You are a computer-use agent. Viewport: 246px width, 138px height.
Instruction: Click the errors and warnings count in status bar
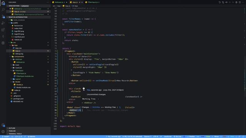click(19, 136)
